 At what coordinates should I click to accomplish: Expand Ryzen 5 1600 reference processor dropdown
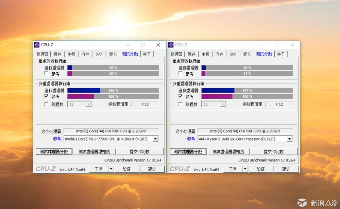289,139
